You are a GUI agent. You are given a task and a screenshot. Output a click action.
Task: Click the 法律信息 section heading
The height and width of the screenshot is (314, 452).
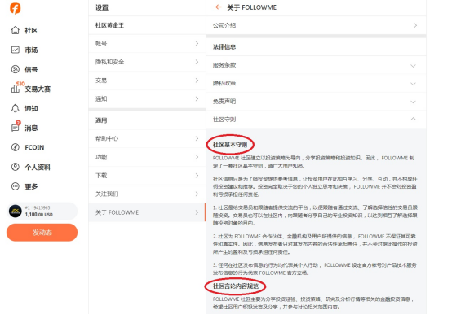224,47
